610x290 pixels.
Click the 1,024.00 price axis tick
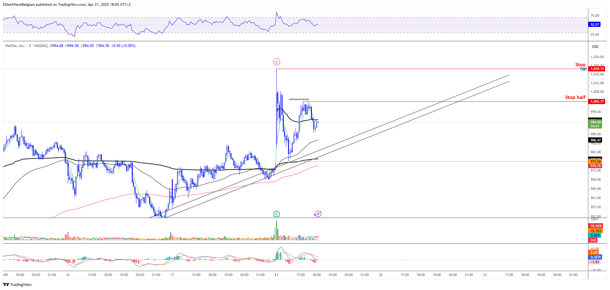(x=597, y=57)
